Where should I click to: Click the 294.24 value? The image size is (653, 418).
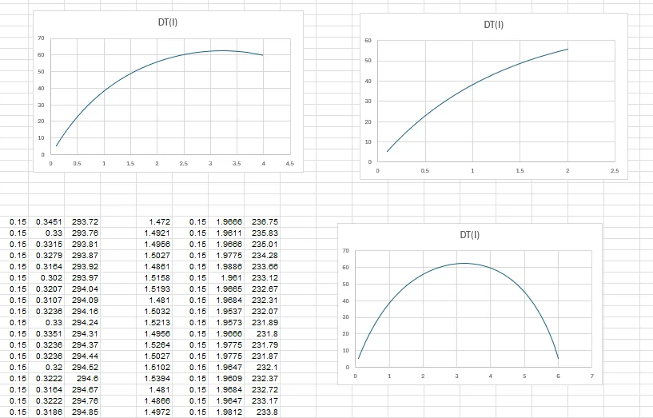[x=82, y=323]
